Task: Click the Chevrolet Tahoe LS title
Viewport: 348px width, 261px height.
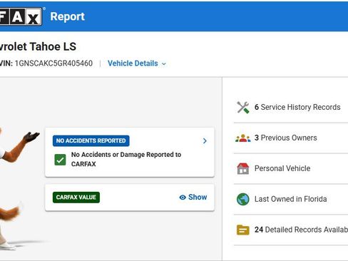Action: pyautogui.click(x=38, y=46)
